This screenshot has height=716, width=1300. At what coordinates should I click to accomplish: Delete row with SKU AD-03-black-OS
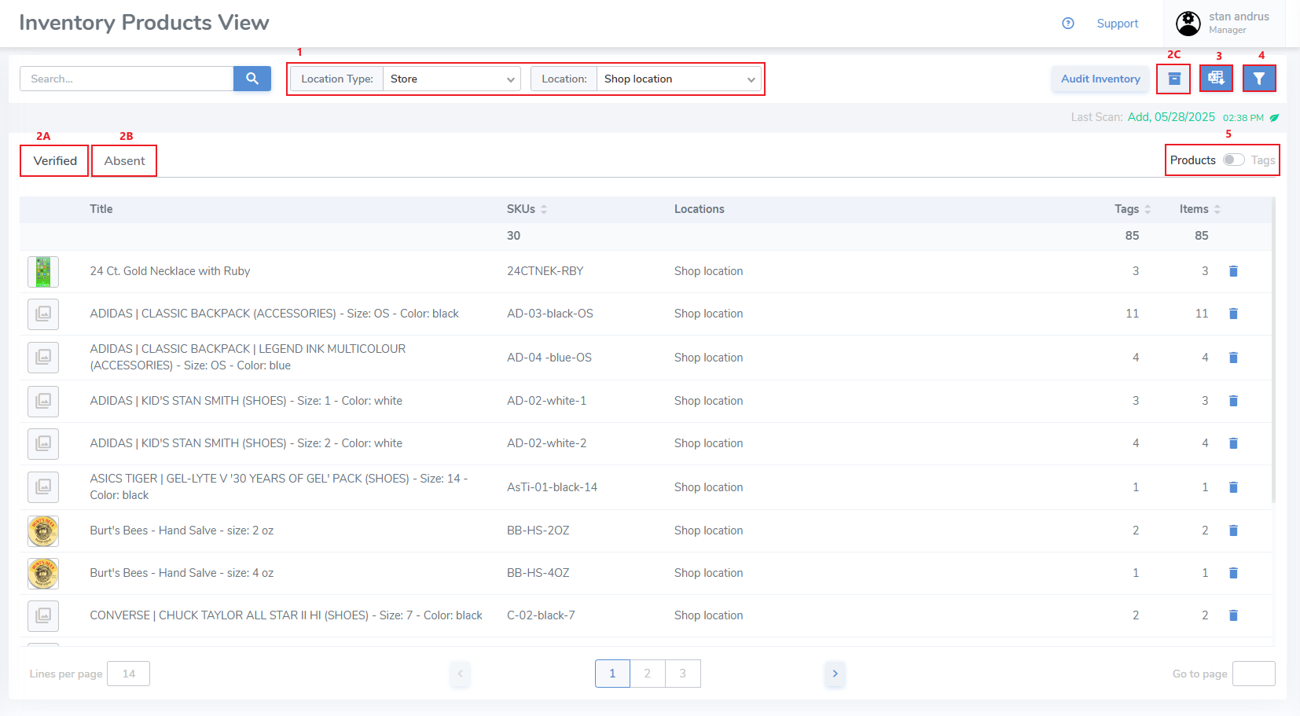point(1233,314)
